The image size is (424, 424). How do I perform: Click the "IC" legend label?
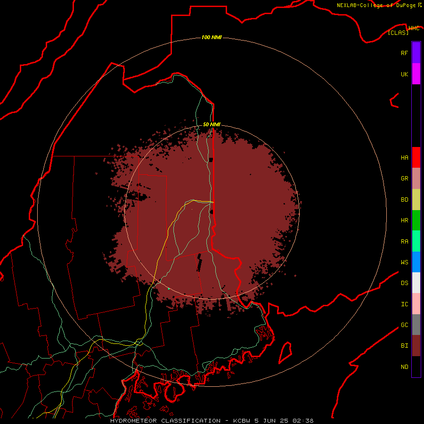point(404,304)
